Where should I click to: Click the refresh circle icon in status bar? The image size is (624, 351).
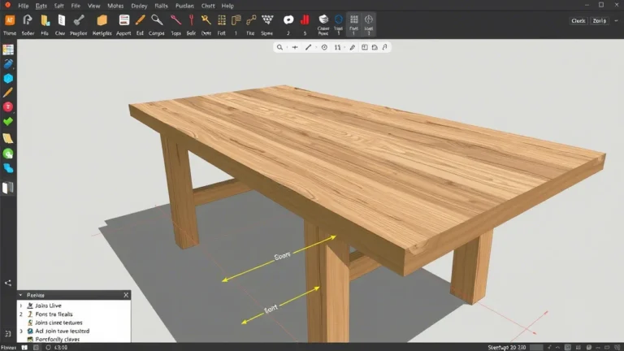click(x=48, y=348)
